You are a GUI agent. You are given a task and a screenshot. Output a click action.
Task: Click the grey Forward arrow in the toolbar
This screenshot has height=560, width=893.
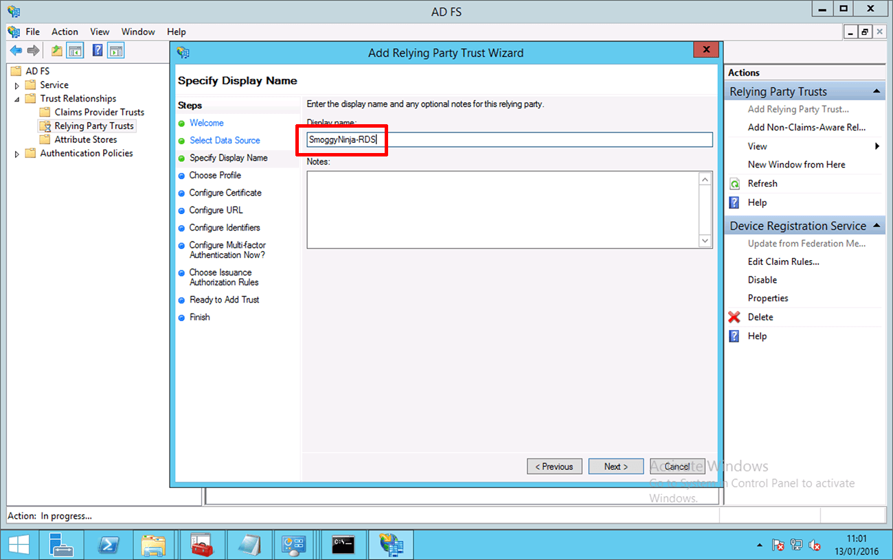click(33, 51)
